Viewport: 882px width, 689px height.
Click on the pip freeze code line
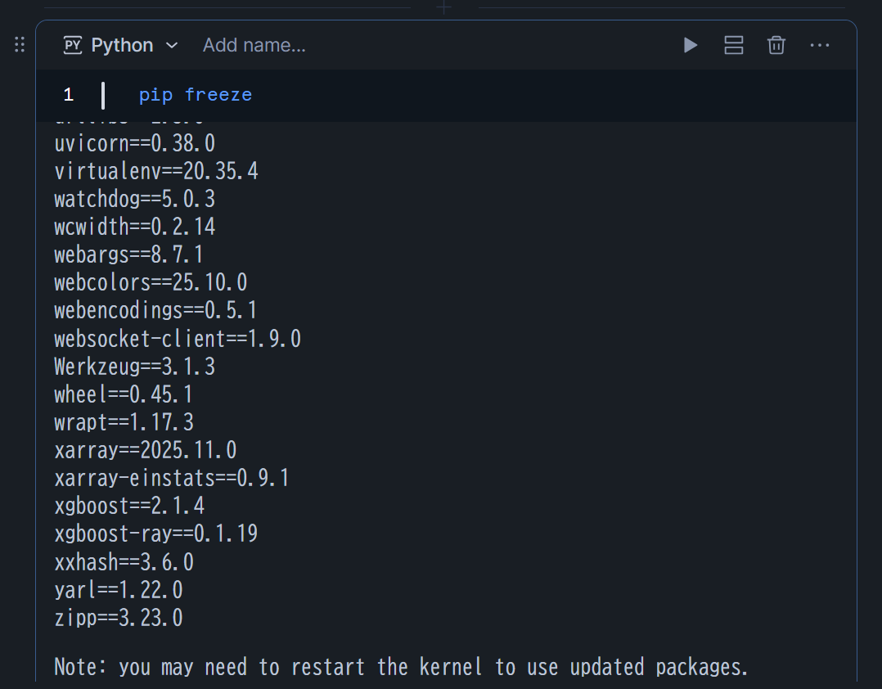point(196,95)
